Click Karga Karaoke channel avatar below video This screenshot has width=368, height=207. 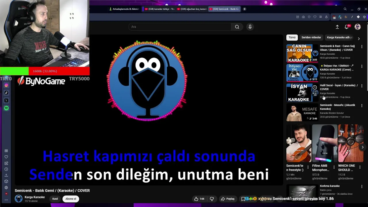[x=19, y=199]
